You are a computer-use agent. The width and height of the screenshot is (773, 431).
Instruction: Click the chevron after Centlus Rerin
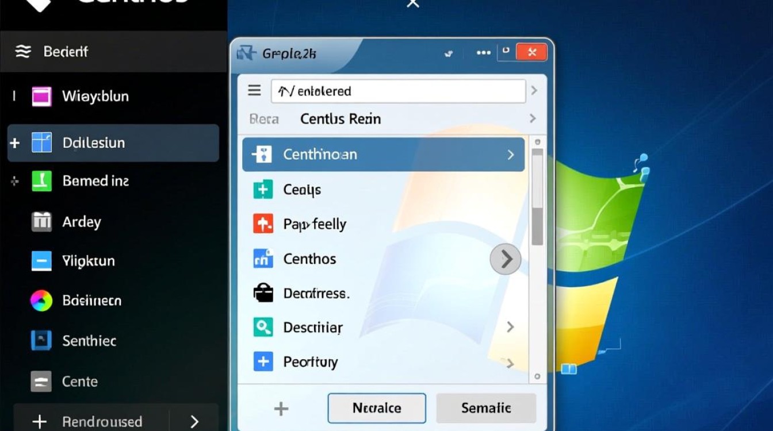coord(533,118)
